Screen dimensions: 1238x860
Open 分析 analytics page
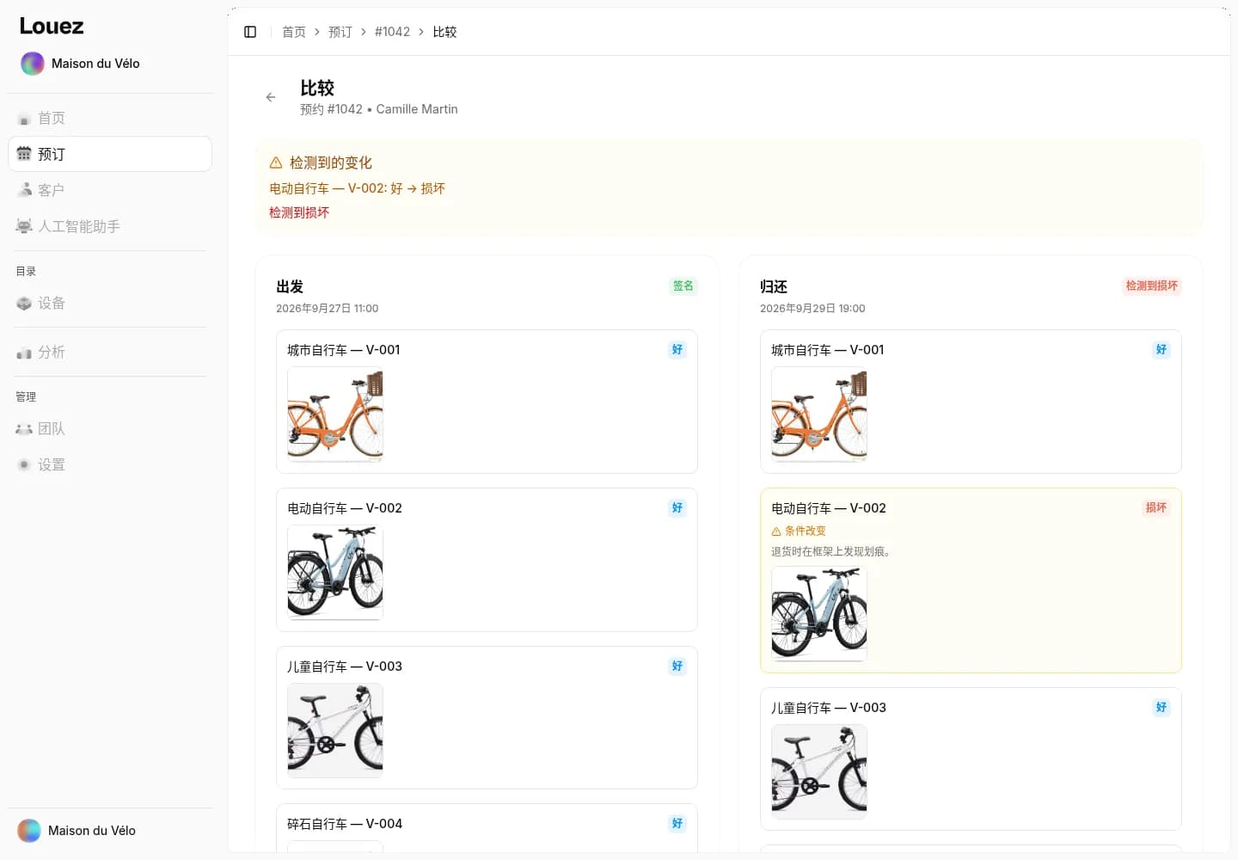110,352
